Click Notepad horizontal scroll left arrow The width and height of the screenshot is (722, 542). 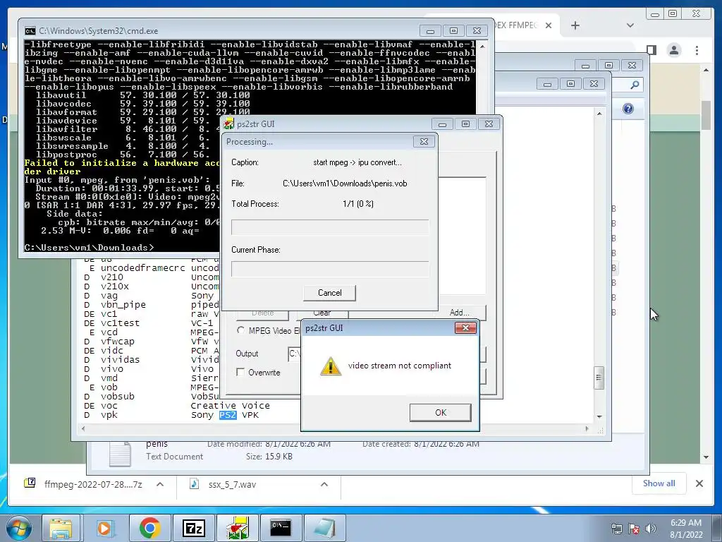(x=83, y=428)
